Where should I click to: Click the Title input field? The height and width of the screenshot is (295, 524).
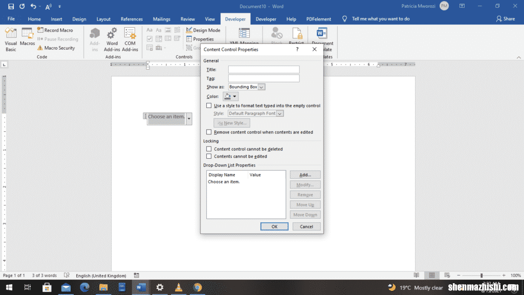coord(264,70)
